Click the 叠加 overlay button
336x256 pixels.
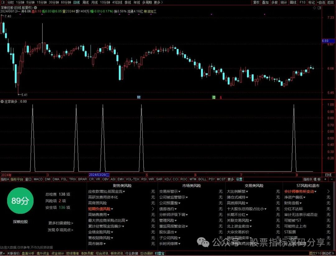[265, 2]
